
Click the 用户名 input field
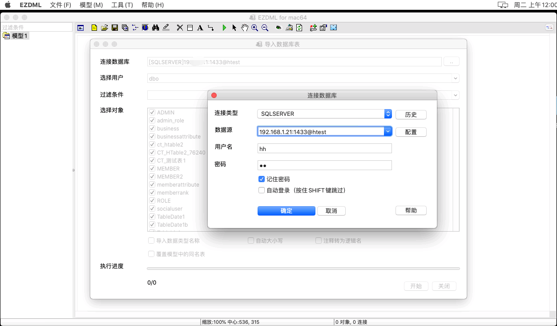click(325, 149)
